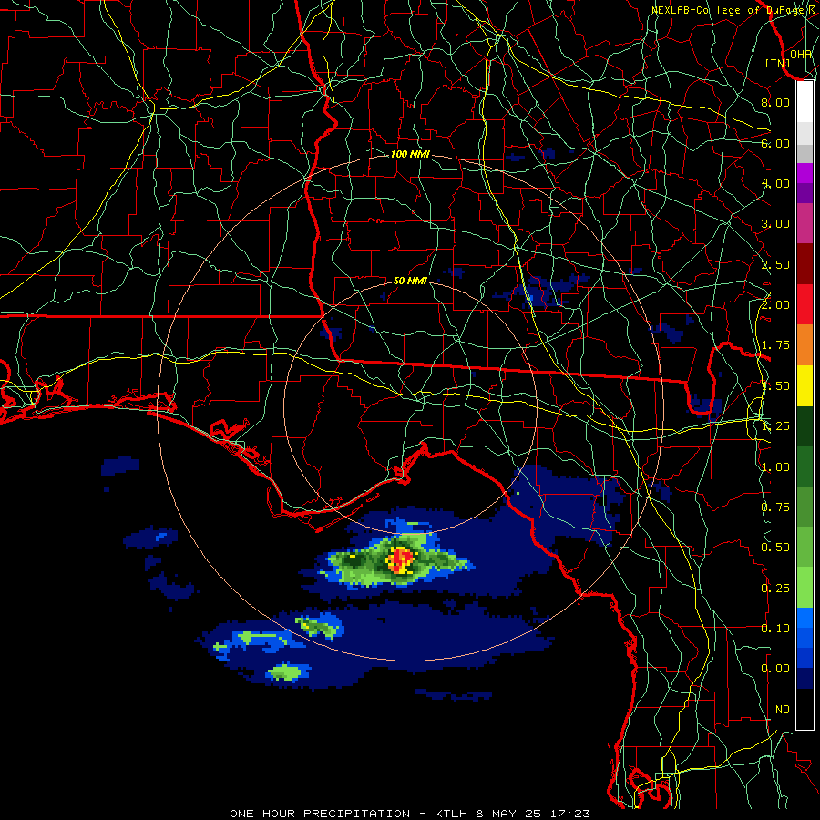Select the white swatch atop the legend

805,102
